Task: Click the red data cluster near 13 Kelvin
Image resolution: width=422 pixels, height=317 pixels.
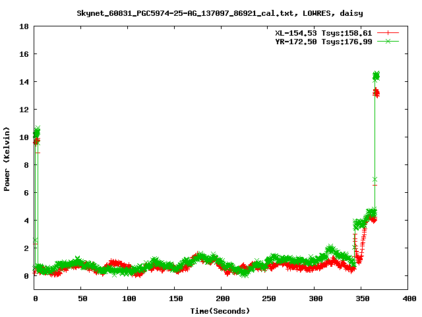Action: click(x=376, y=93)
